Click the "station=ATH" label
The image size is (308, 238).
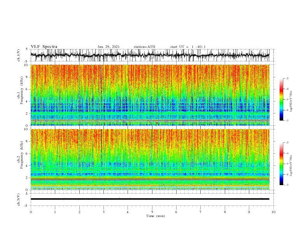144,47
